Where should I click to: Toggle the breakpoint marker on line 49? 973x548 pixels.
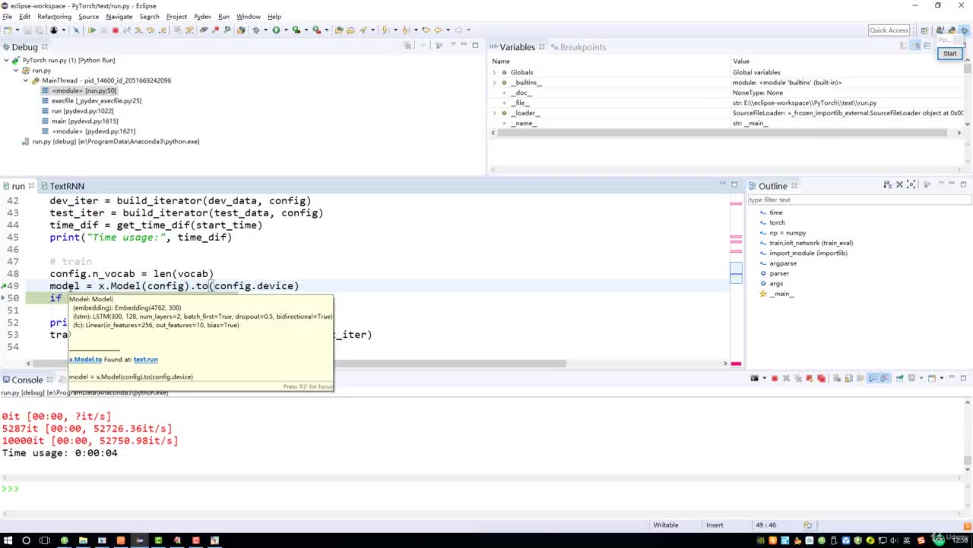pyautogui.click(x=4, y=286)
